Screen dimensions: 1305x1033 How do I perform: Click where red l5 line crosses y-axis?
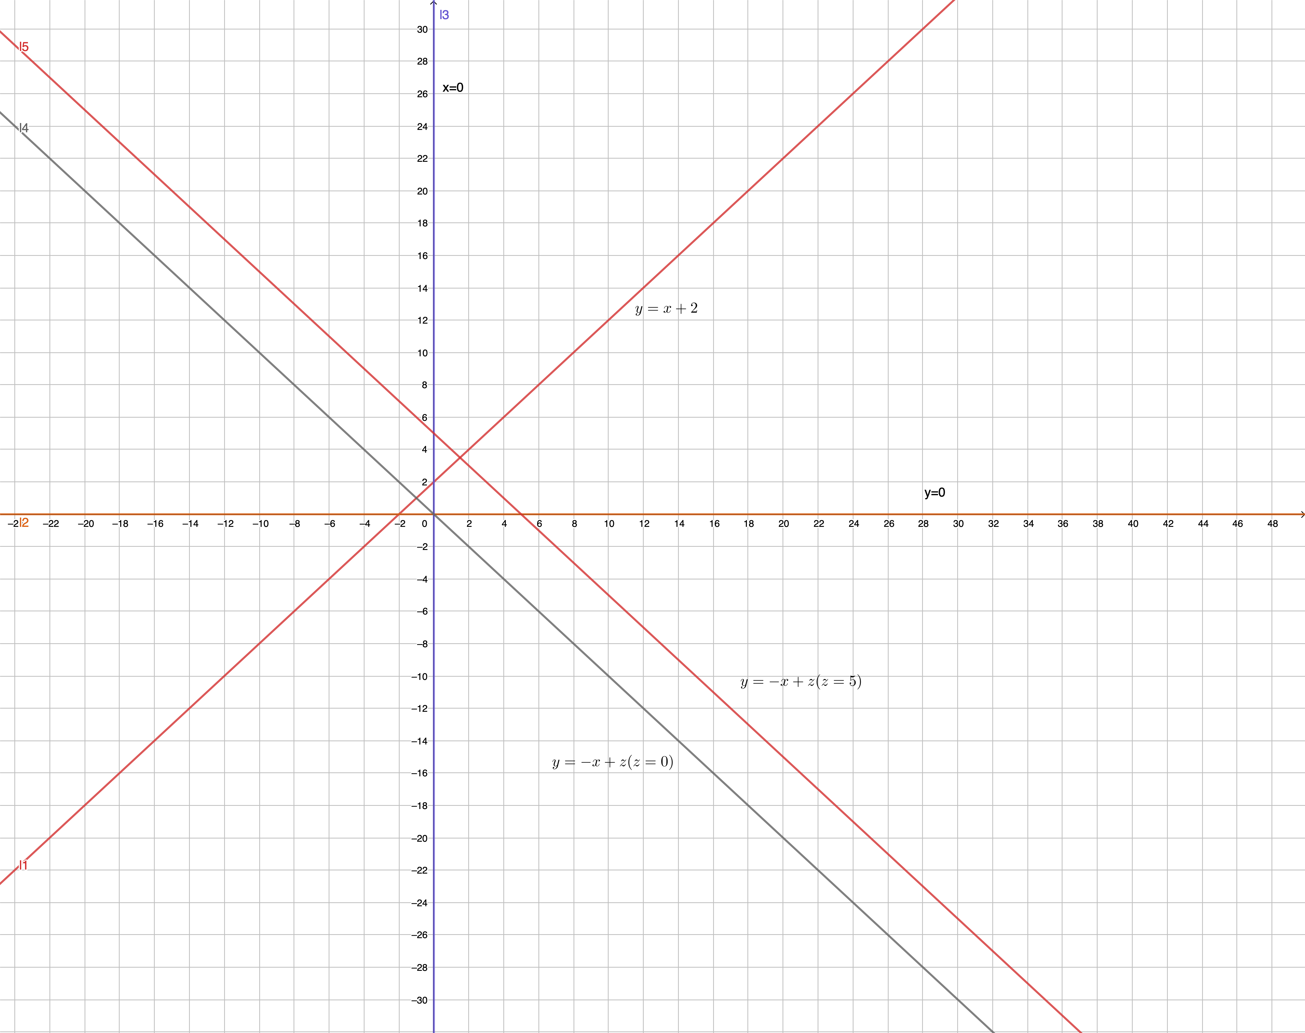[434, 433]
